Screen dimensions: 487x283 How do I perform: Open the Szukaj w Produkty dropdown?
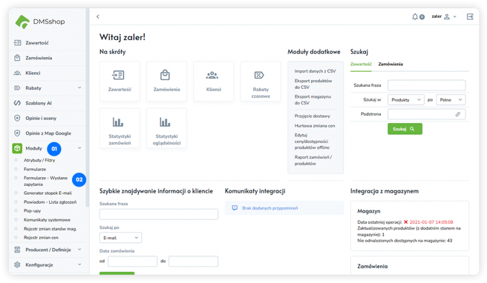pos(406,100)
